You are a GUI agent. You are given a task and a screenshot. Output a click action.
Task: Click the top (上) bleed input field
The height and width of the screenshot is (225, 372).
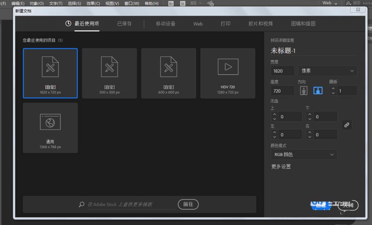[x=291, y=117]
